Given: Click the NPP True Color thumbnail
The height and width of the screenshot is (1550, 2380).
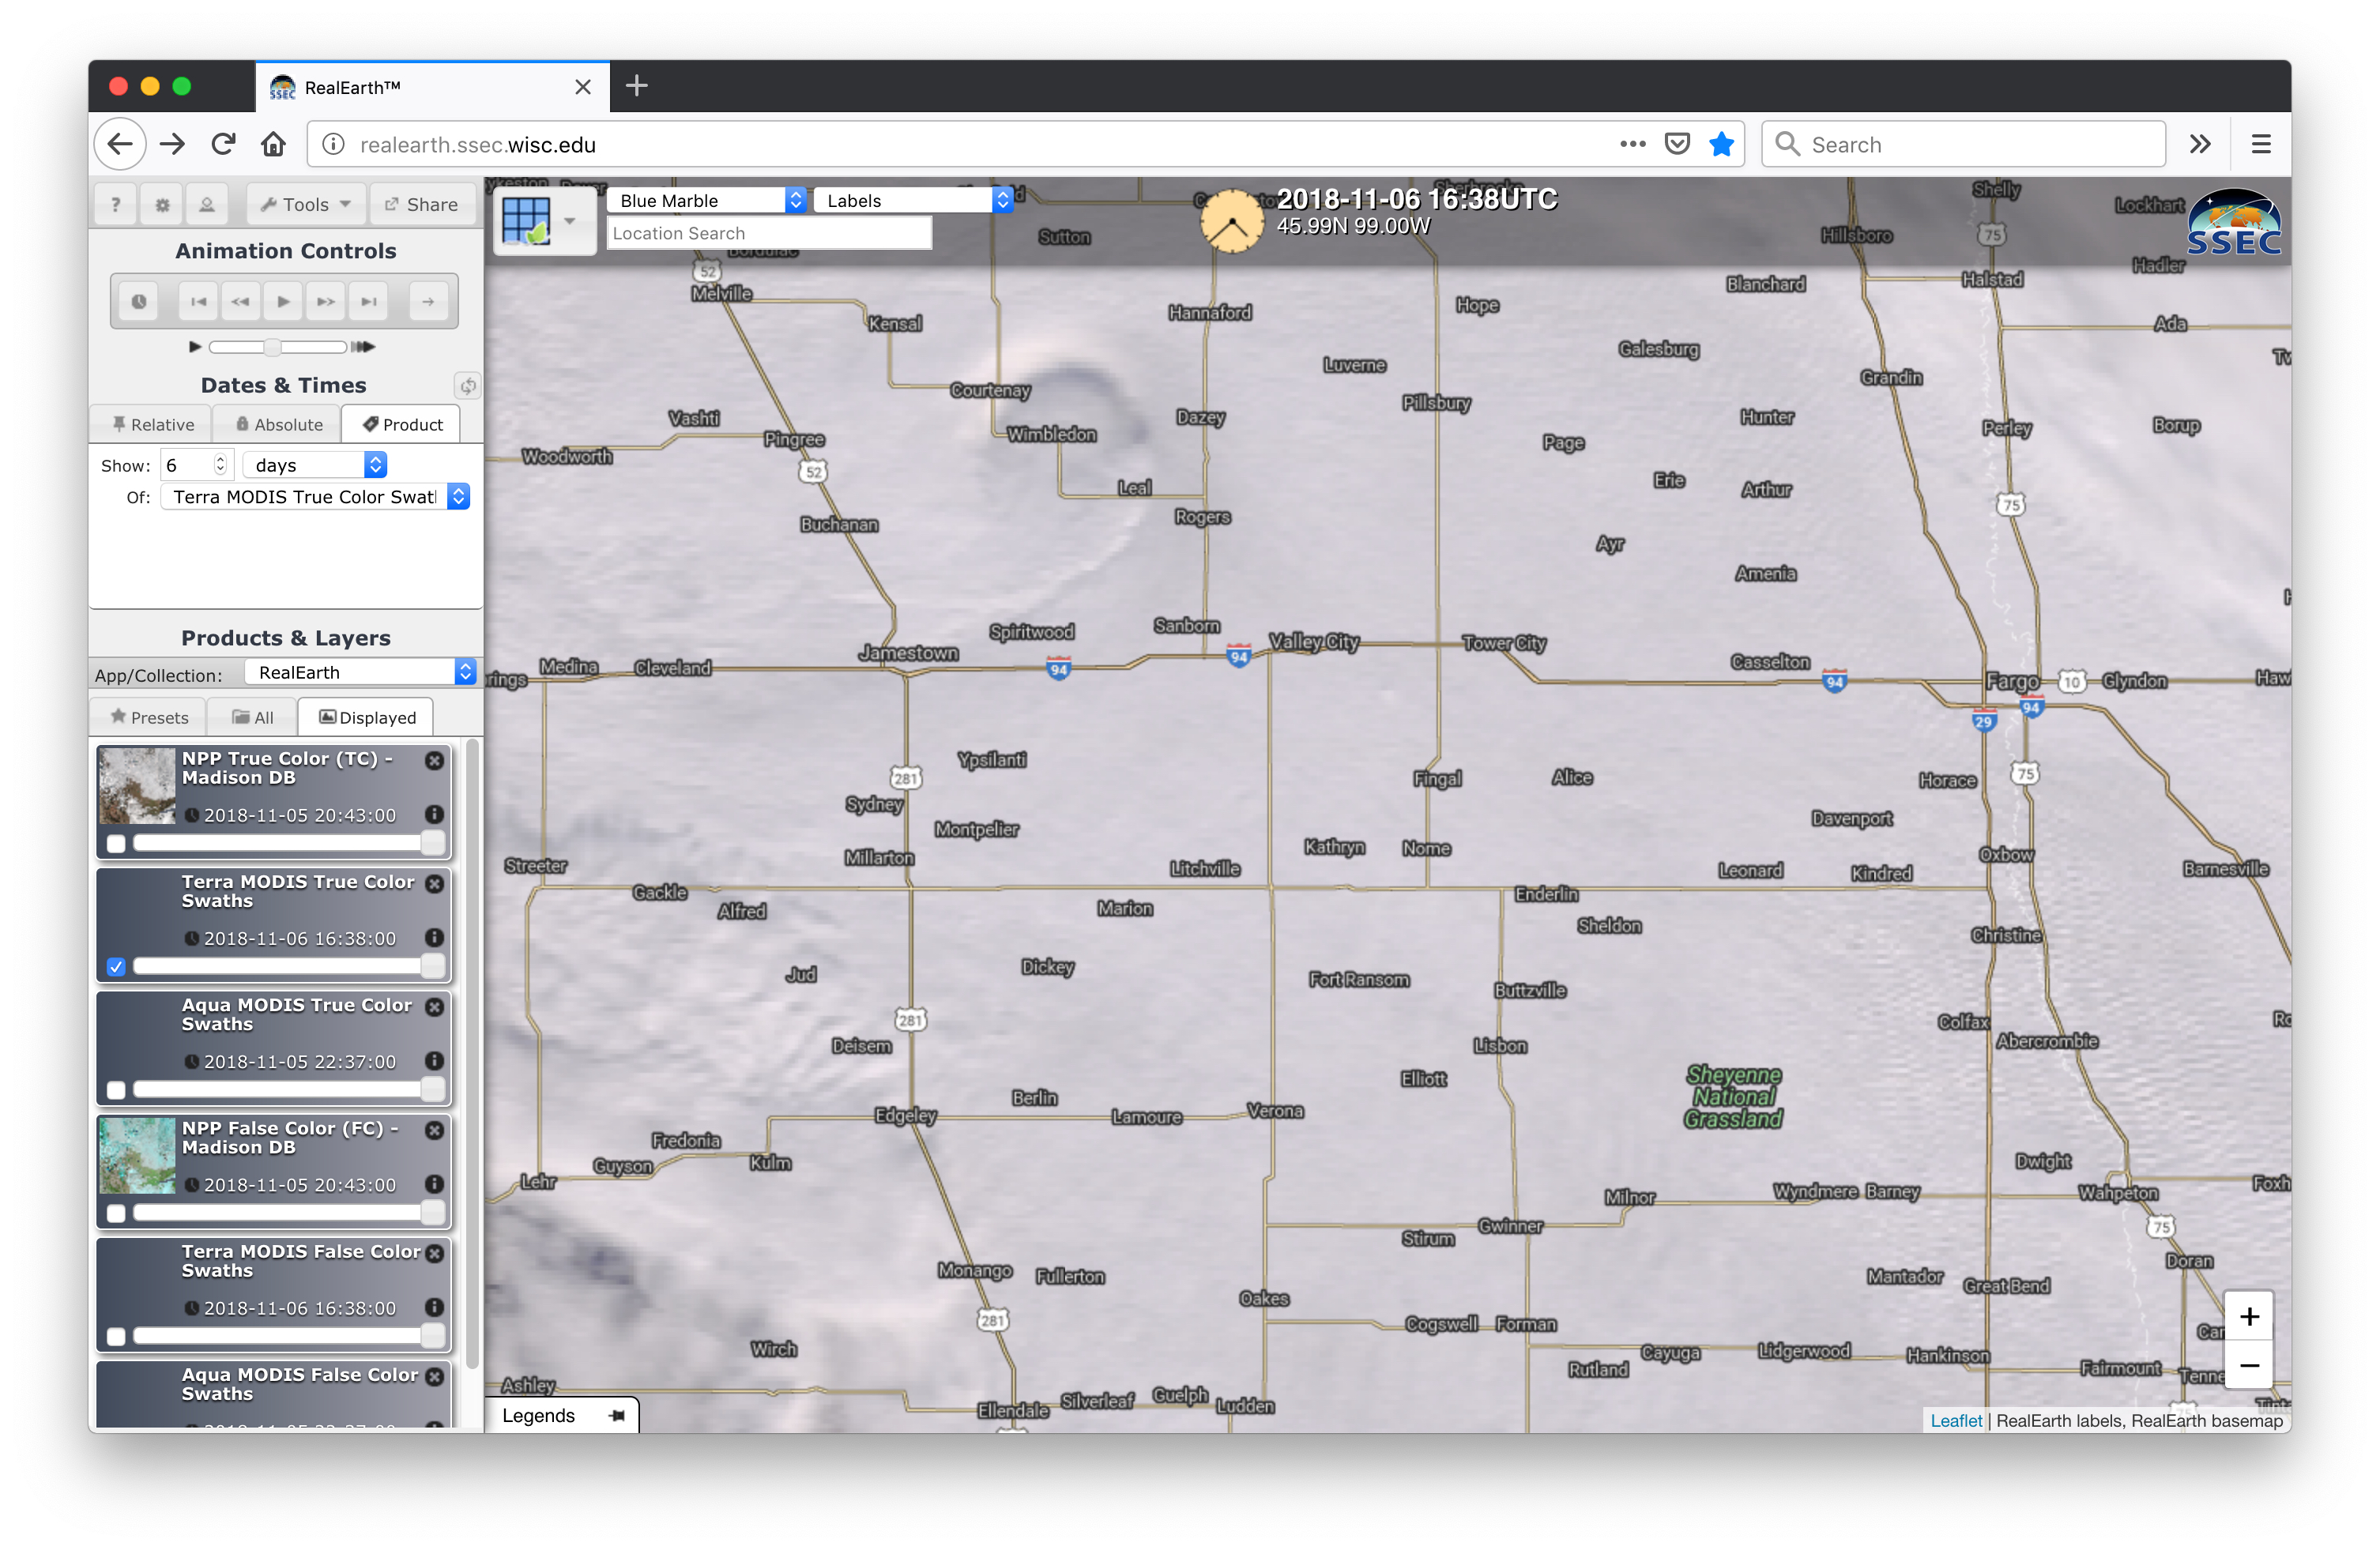Looking at the screenshot, I should [137, 787].
